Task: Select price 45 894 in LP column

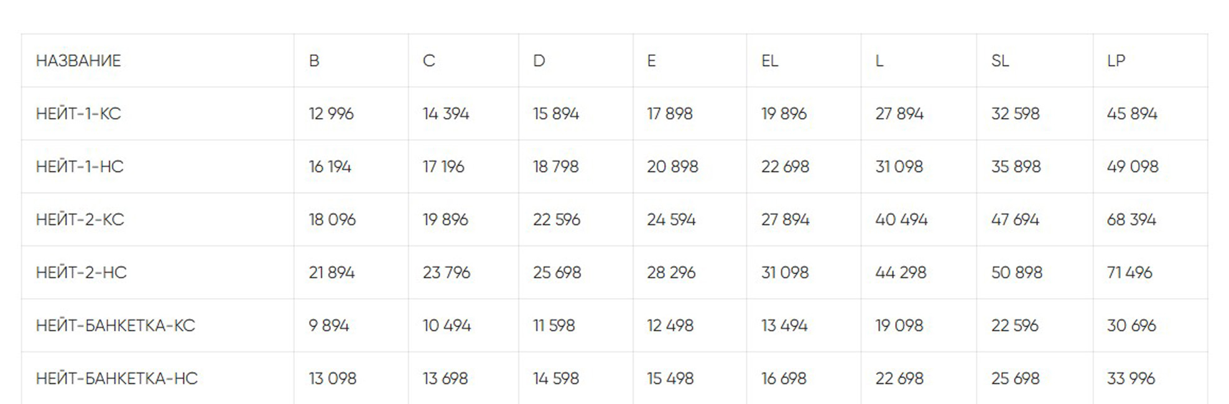Action: click(x=1132, y=114)
